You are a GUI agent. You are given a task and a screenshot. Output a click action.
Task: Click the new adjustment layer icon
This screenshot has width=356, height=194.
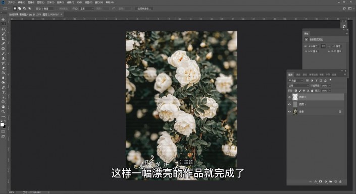tap(326, 182)
